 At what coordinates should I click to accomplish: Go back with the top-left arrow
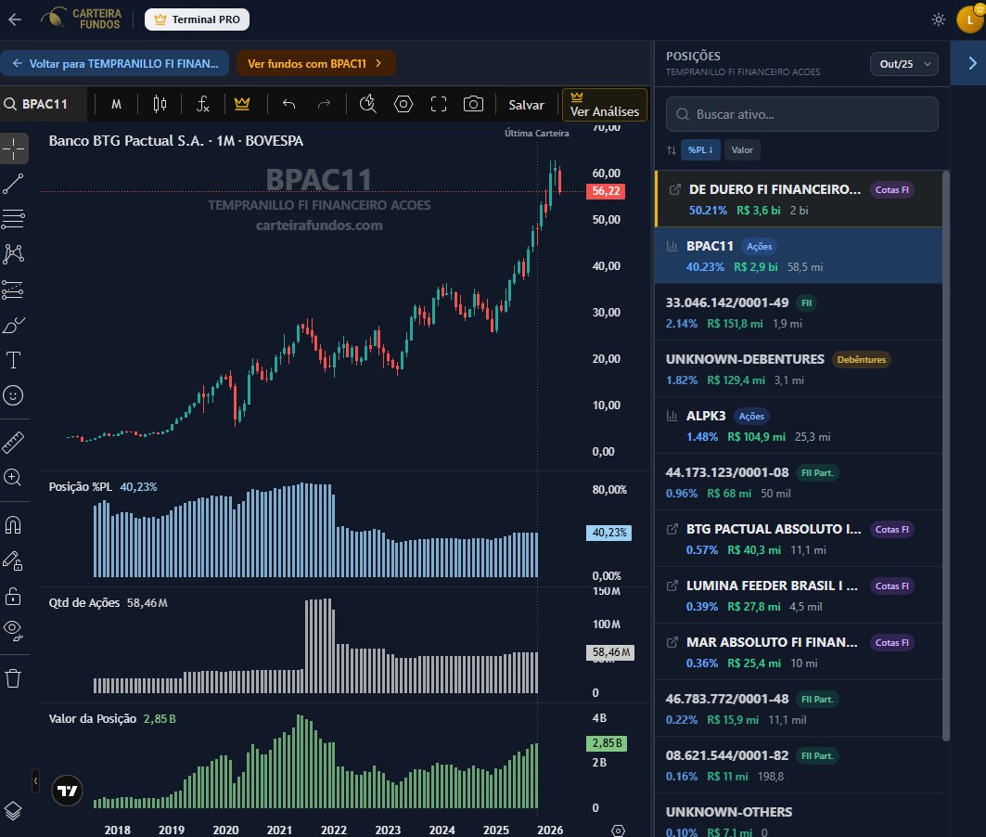click(x=15, y=19)
